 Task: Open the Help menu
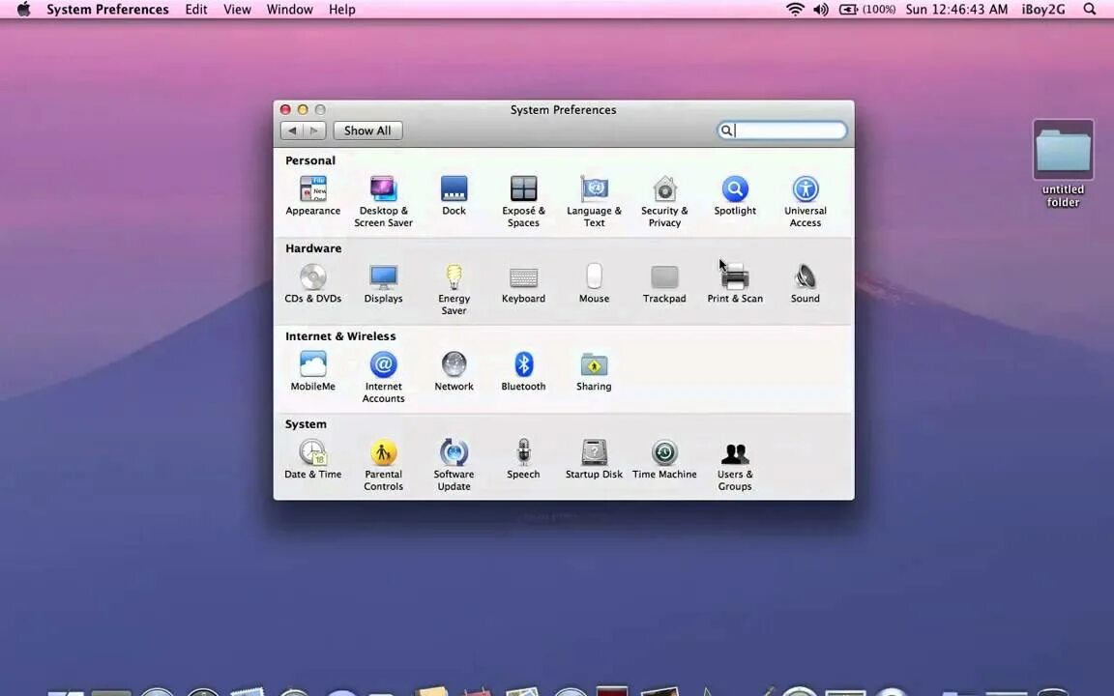(341, 10)
